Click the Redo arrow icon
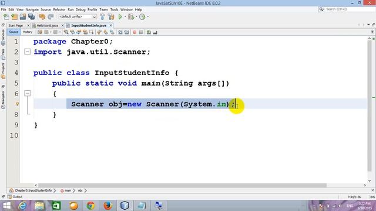This screenshot has height=211, width=376. pyautogui.click(x=51, y=17)
